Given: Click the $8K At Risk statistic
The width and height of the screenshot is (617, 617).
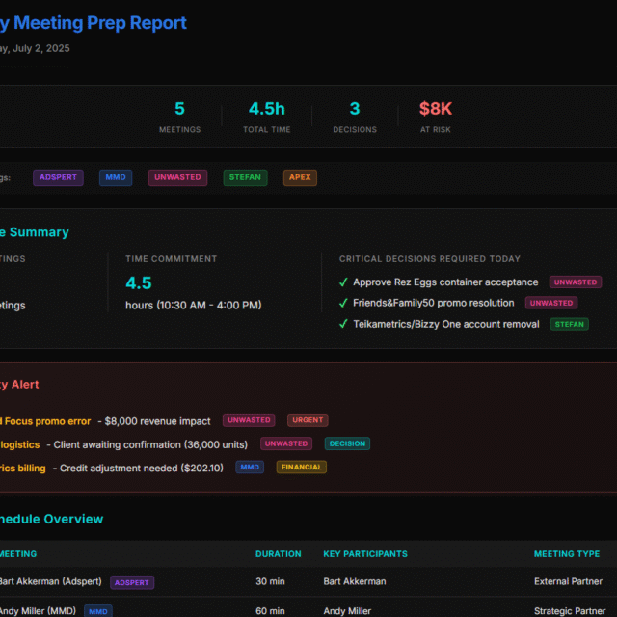Looking at the screenshot, I should coord(436,116).
